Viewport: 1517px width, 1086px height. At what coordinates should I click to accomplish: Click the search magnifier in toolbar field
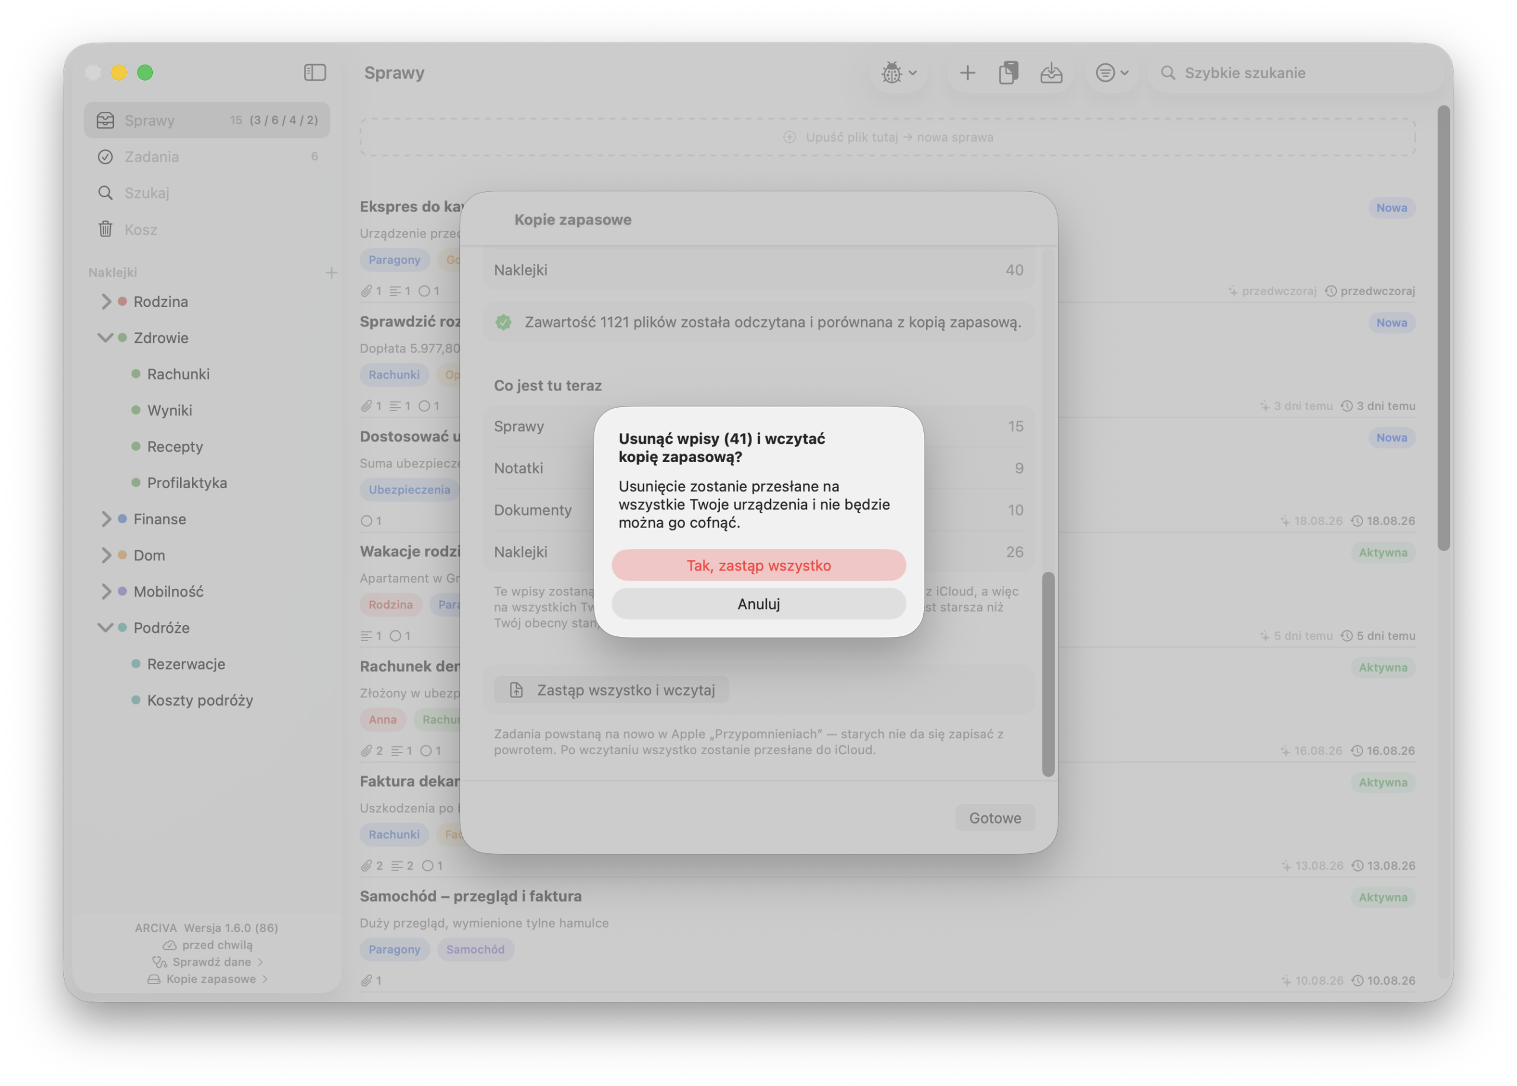[x=1167, y=72]
